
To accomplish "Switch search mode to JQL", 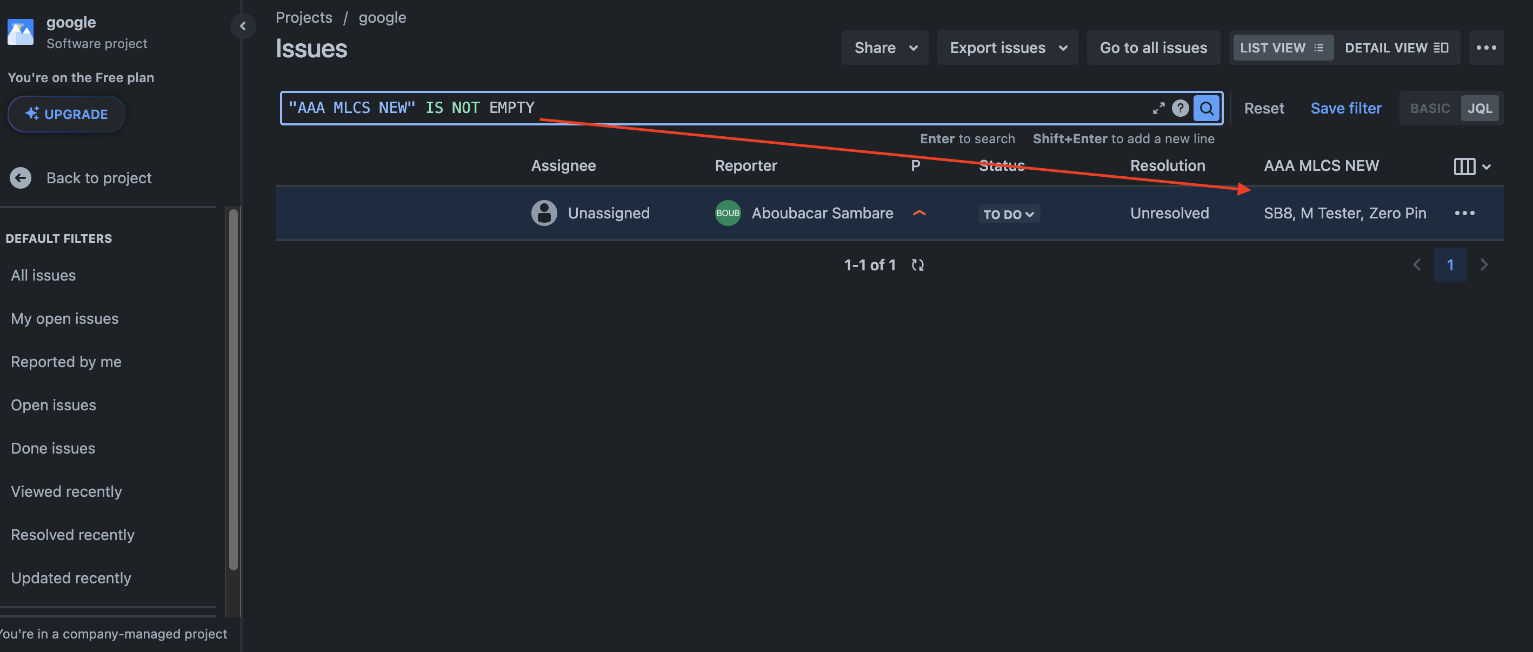I will (x=1479, y=108).
